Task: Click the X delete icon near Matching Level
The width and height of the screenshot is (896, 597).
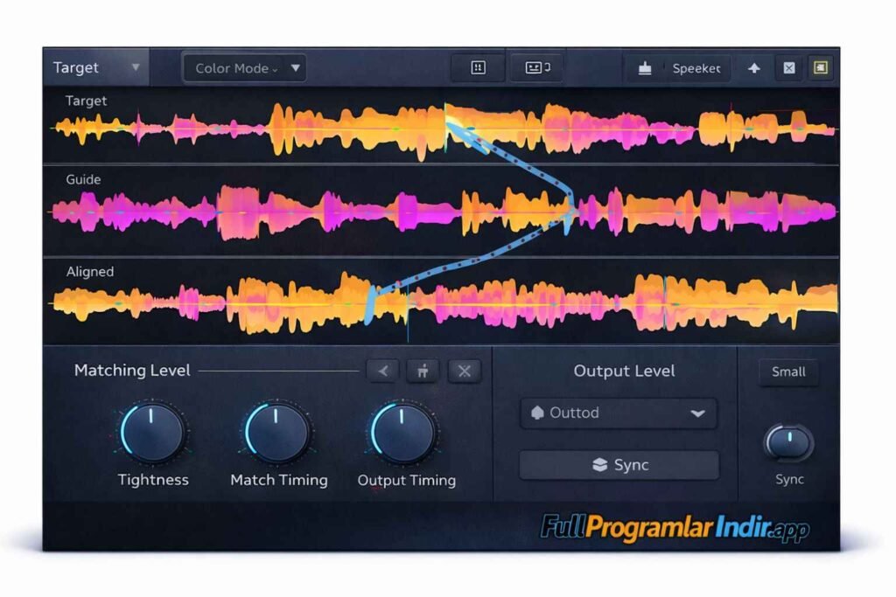Action: 463,371
